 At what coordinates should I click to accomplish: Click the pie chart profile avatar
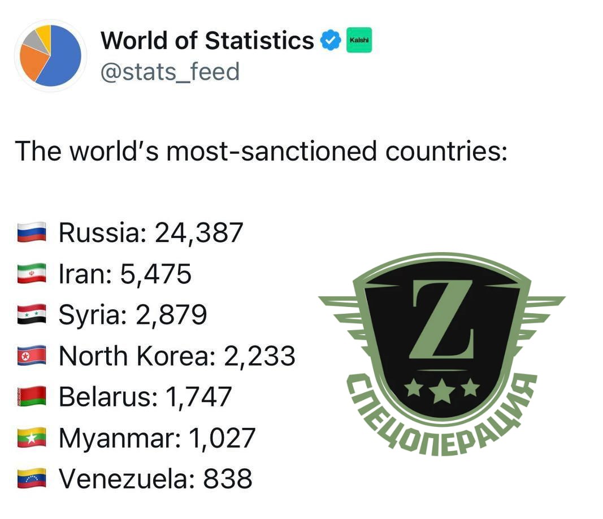coord(50,55)
